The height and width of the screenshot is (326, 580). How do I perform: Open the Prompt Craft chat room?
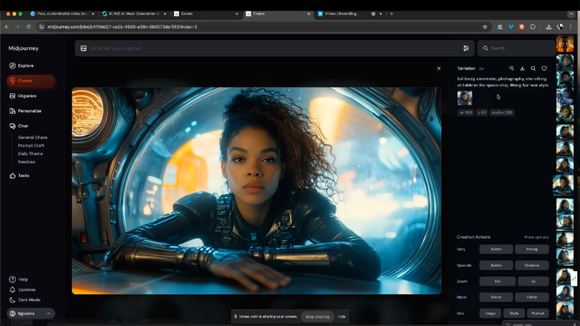point(31,145)
